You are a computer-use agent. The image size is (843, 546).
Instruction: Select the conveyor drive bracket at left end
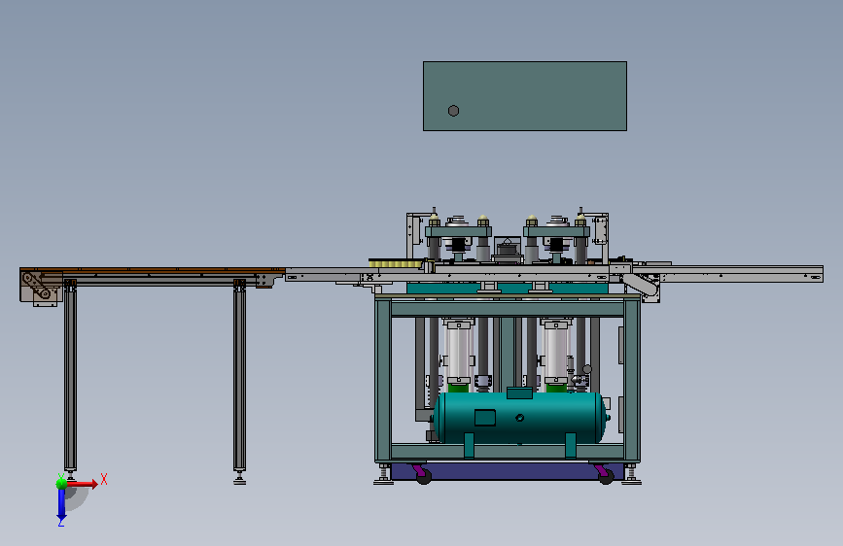(42, 287)
